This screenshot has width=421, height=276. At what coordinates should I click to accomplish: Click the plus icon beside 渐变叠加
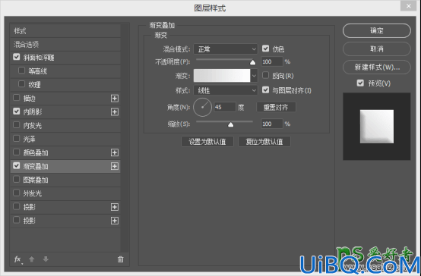(x=115, y=166)
